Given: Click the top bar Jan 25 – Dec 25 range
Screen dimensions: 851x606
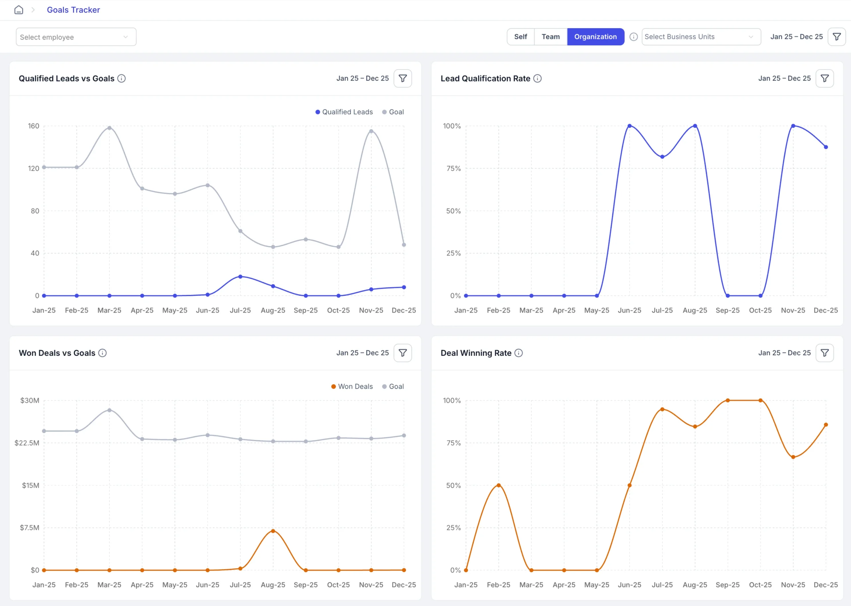Looking at the screenshot, I should [796, 37].
